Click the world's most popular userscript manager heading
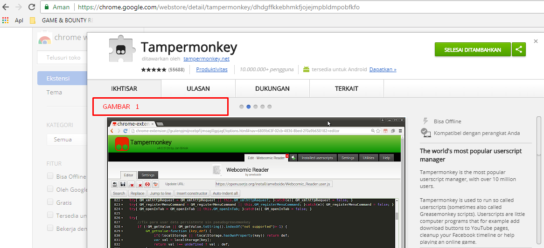Viewport: 544px width, 248px height. click(x=471, y=155)
